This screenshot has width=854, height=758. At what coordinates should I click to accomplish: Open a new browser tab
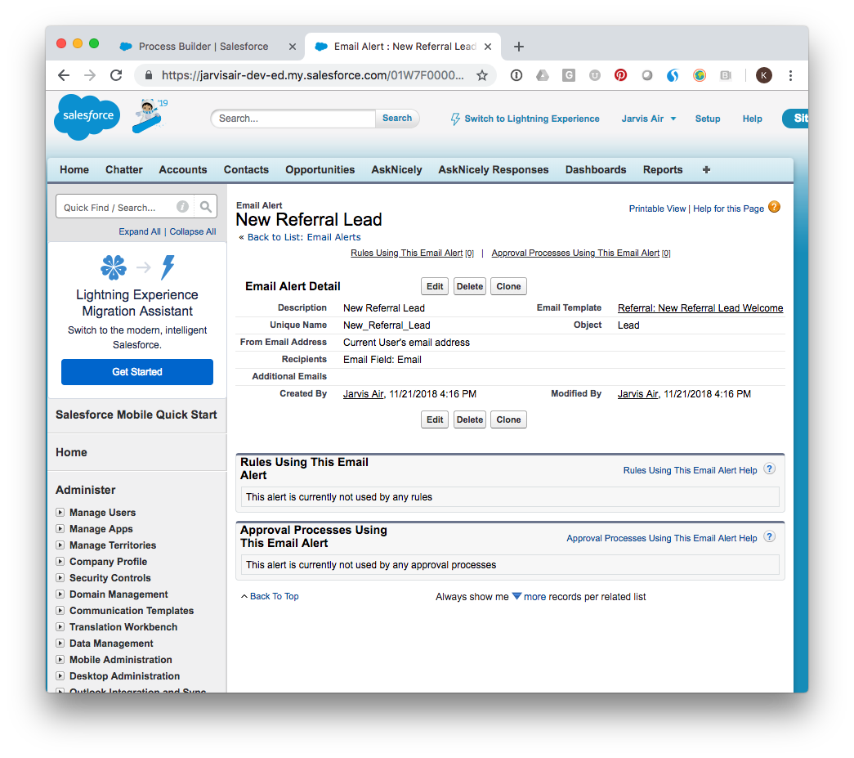coord(518,47)
